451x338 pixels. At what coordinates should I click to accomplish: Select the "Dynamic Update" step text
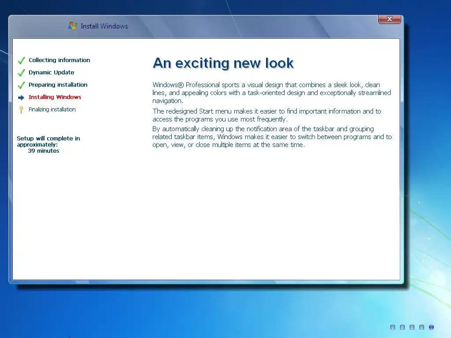(51, 73)
